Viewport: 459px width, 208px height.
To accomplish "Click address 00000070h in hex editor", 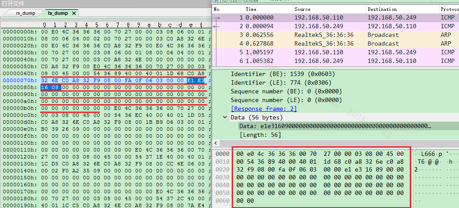I will 19,81.
